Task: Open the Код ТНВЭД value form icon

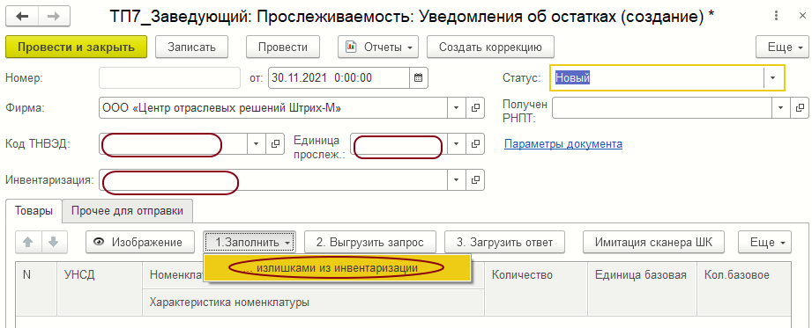Action: pos(275,143)
